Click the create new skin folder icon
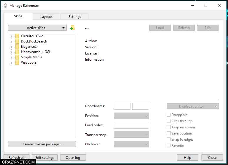This screenshot has width=228, height=165. click(x=72, y=28)
